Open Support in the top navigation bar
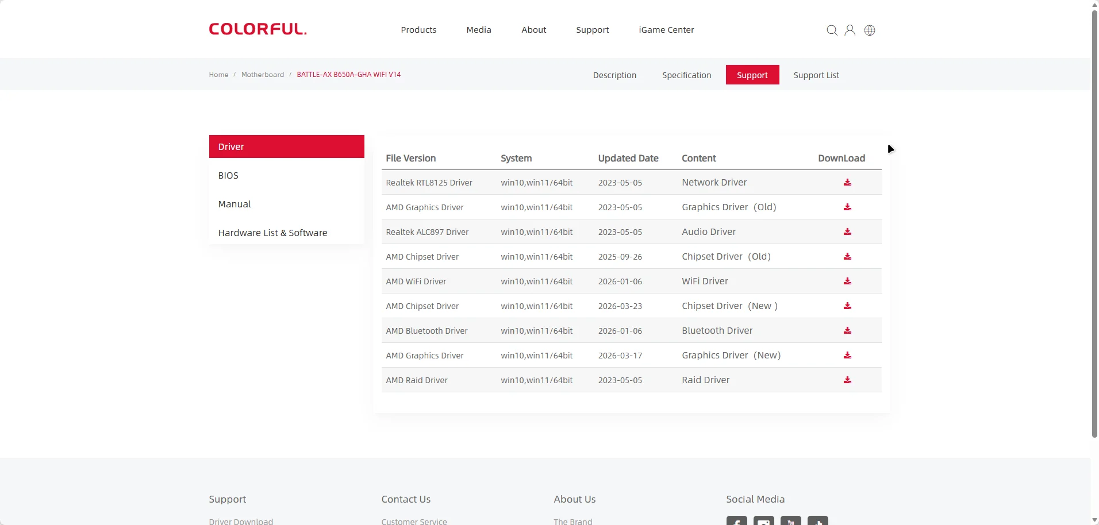Viewport: 1099px width, 525px height. point(593,30)
